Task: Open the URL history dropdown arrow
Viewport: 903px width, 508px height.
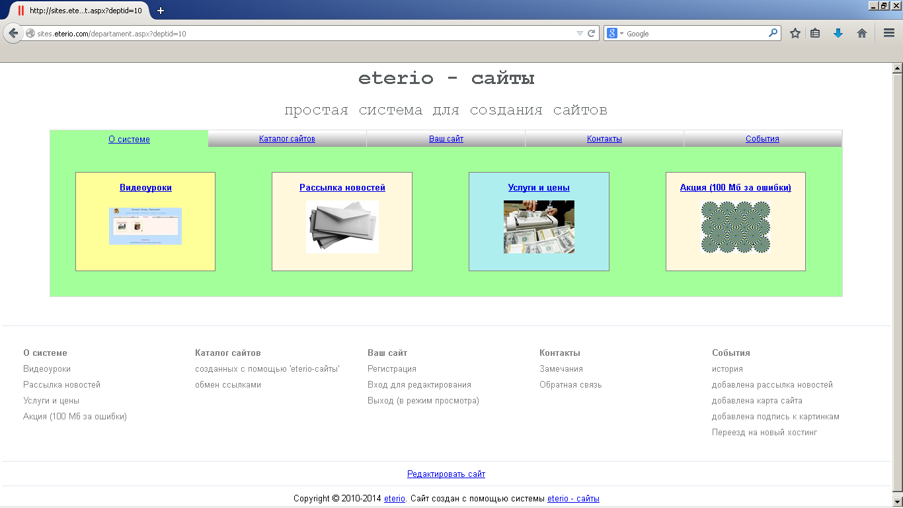Action: (x=580, y=33)
